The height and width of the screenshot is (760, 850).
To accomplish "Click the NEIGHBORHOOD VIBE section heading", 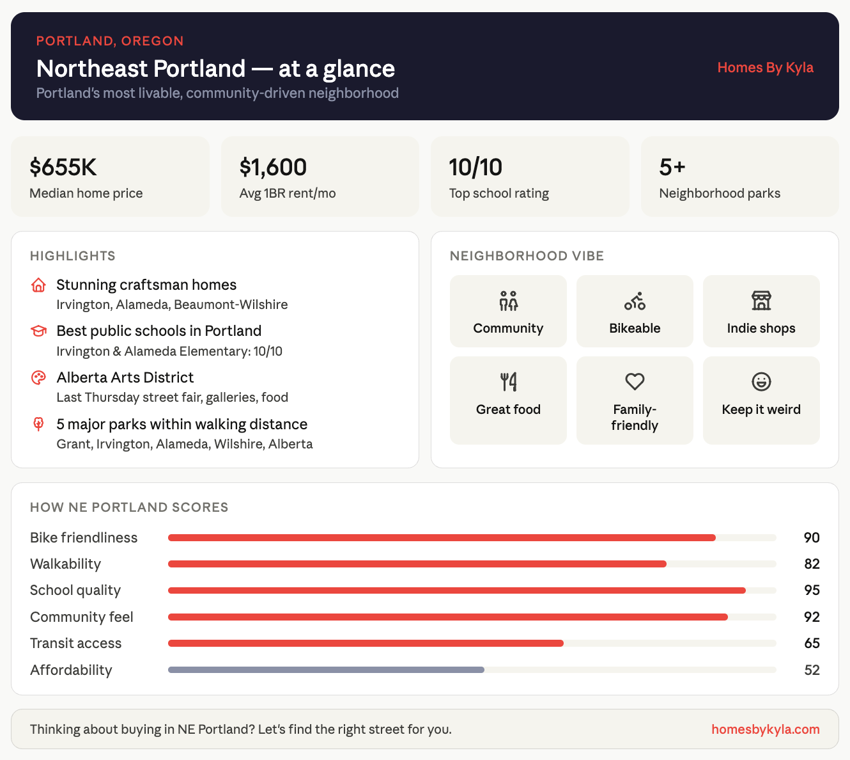I will (x=527, y=256).
